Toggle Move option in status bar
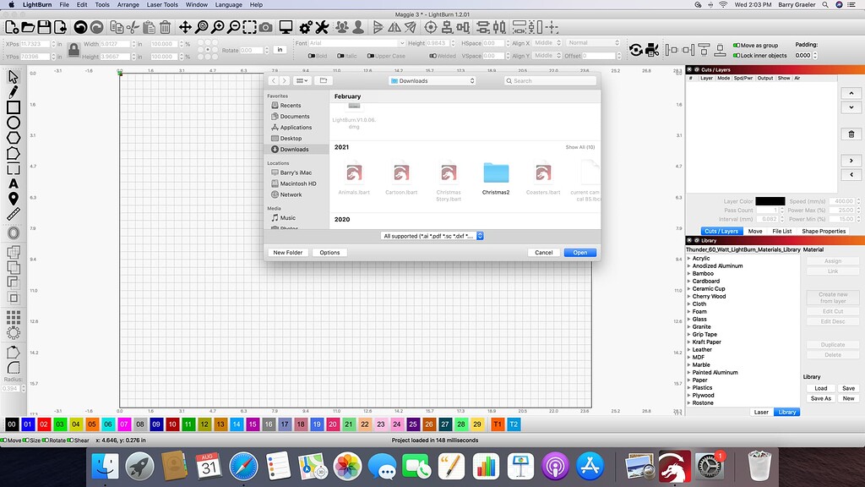This screenshot has width=865, height=487. tap(4, 440)
